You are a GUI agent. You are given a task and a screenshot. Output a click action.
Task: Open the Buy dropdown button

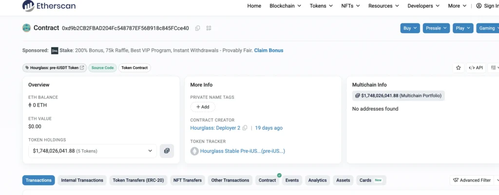410,28
